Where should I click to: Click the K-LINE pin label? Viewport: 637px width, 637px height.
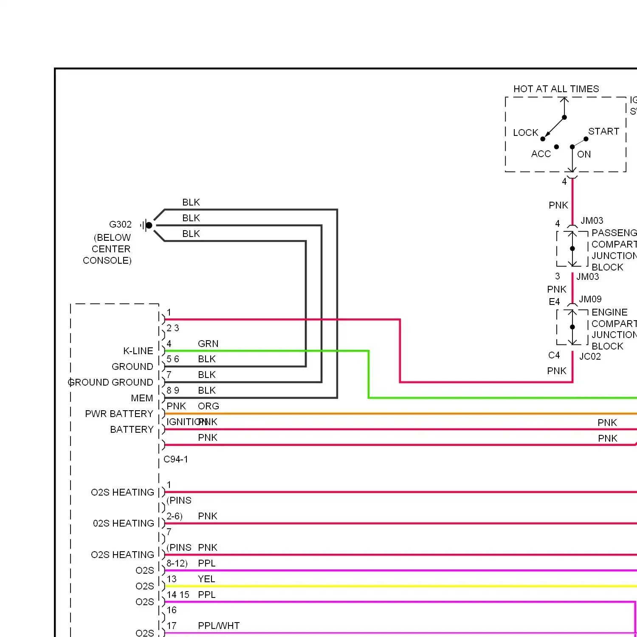tap(138, 351)
